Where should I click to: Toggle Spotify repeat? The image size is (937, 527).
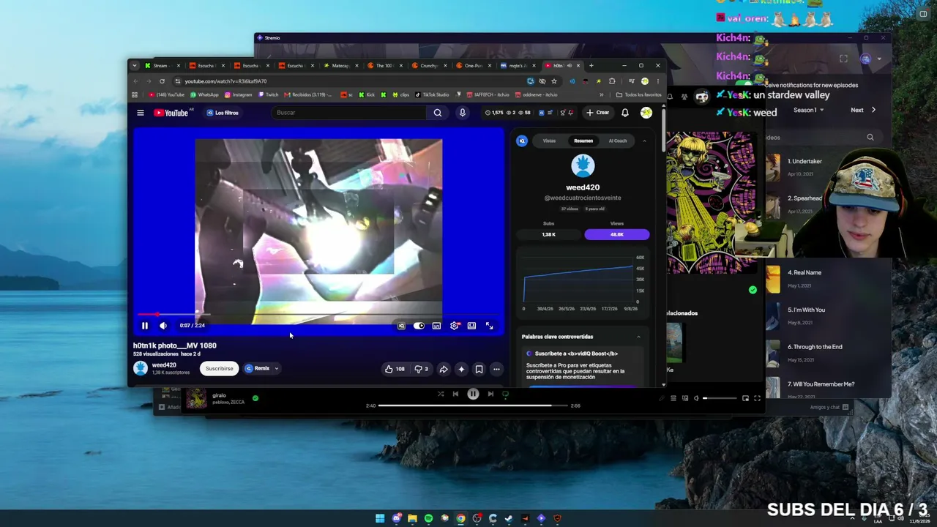(x=505, y=394)
